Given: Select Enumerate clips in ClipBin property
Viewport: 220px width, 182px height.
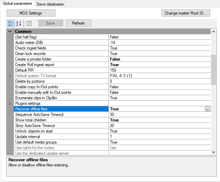Looking at the screenshot, I should tap(61, 98).
